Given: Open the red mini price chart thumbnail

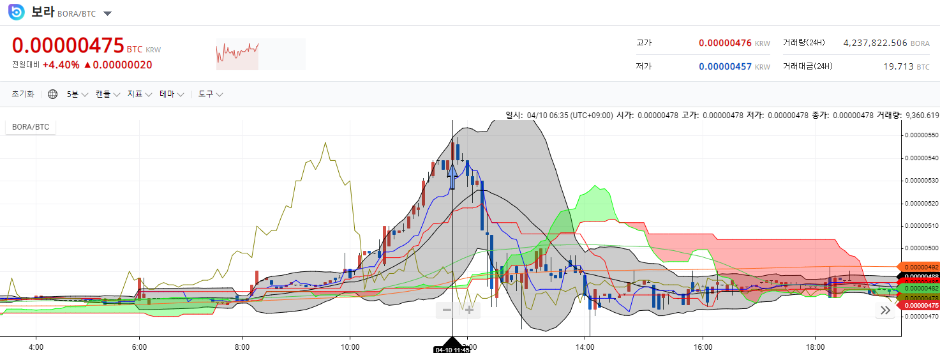Looking at the screenshot, I should [260, 54].
